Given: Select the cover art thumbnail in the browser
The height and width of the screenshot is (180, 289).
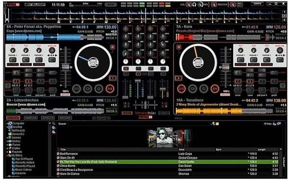Looking at the screenshot, I should (x=164, y=138).
